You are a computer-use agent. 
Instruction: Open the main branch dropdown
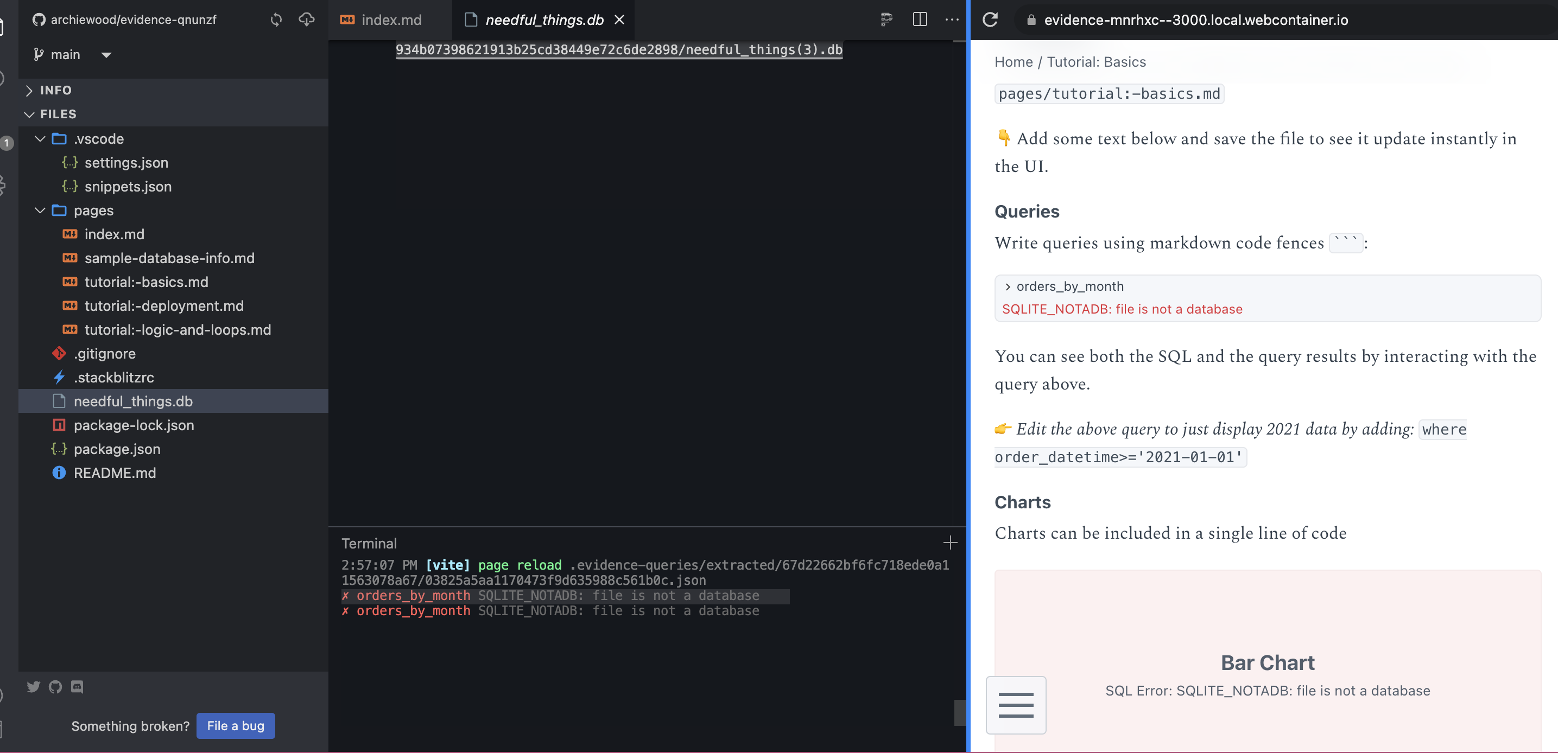pos(106,54)
